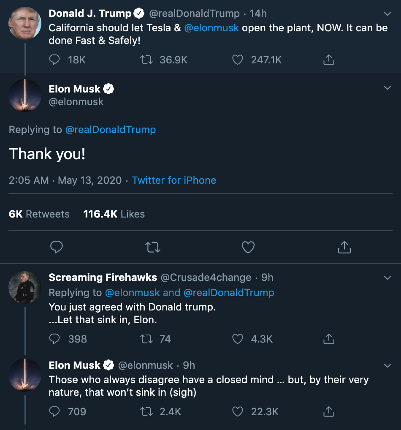
Task: Open more options chevron on Trump's tweet
Action: (387, 14)
